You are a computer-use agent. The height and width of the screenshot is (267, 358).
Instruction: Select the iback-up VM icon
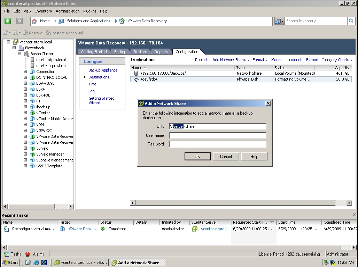click(x=32, y=107)
